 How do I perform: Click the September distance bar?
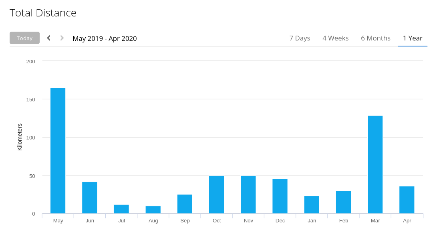pyautogui.click(x=185, y=204)
